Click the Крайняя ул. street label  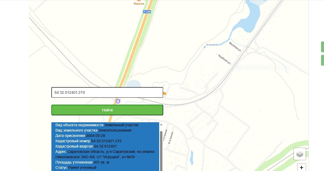(x=224, y=59)
